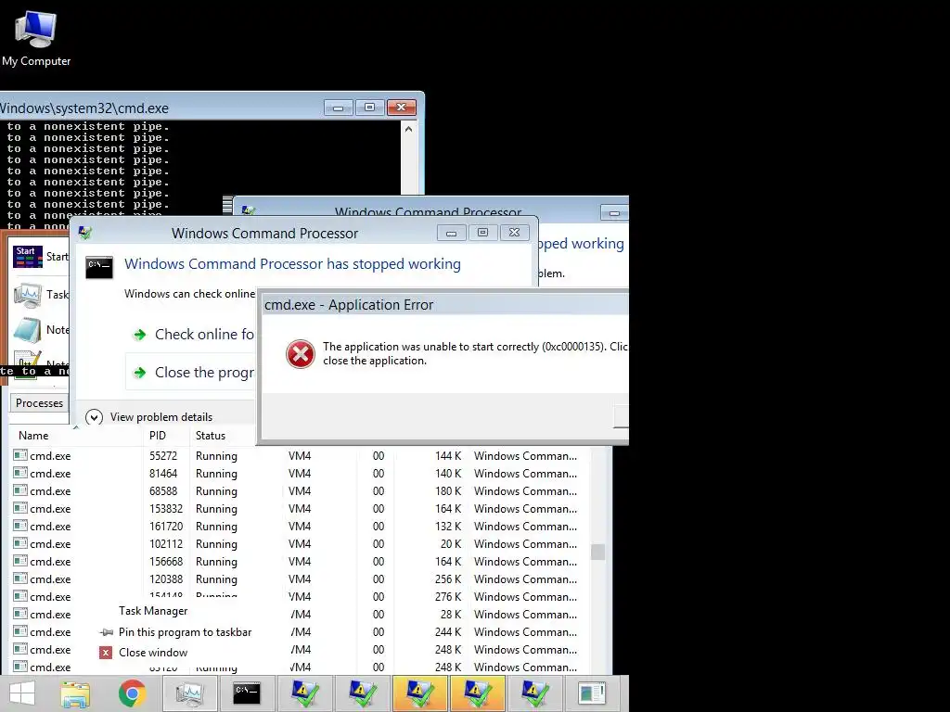This screenshot has width=950, height=712.
Task: Select first error-report flag icon on taskbar
Action: pyautogui.click(x=304, y=693)
